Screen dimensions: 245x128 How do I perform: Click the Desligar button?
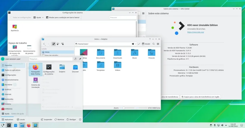point(71,120)
